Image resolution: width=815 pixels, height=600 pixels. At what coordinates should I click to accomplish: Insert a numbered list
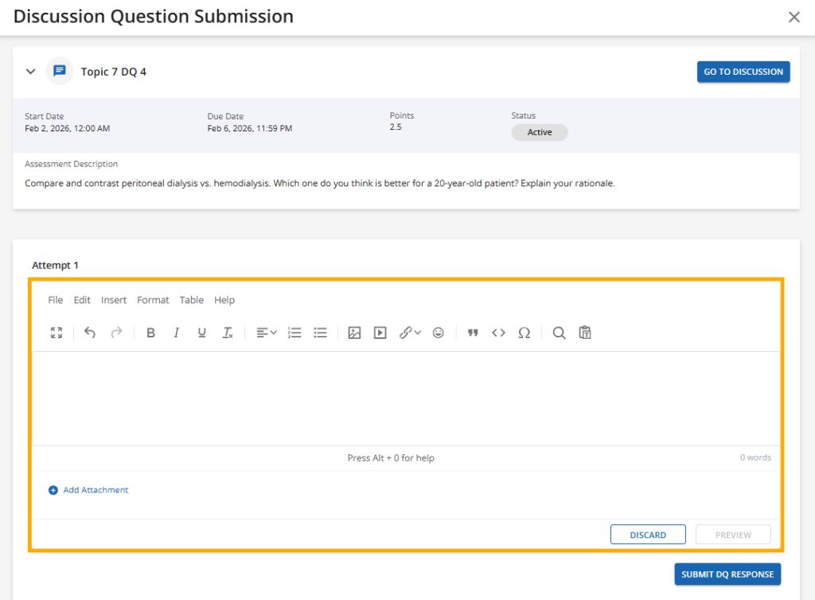294,333
